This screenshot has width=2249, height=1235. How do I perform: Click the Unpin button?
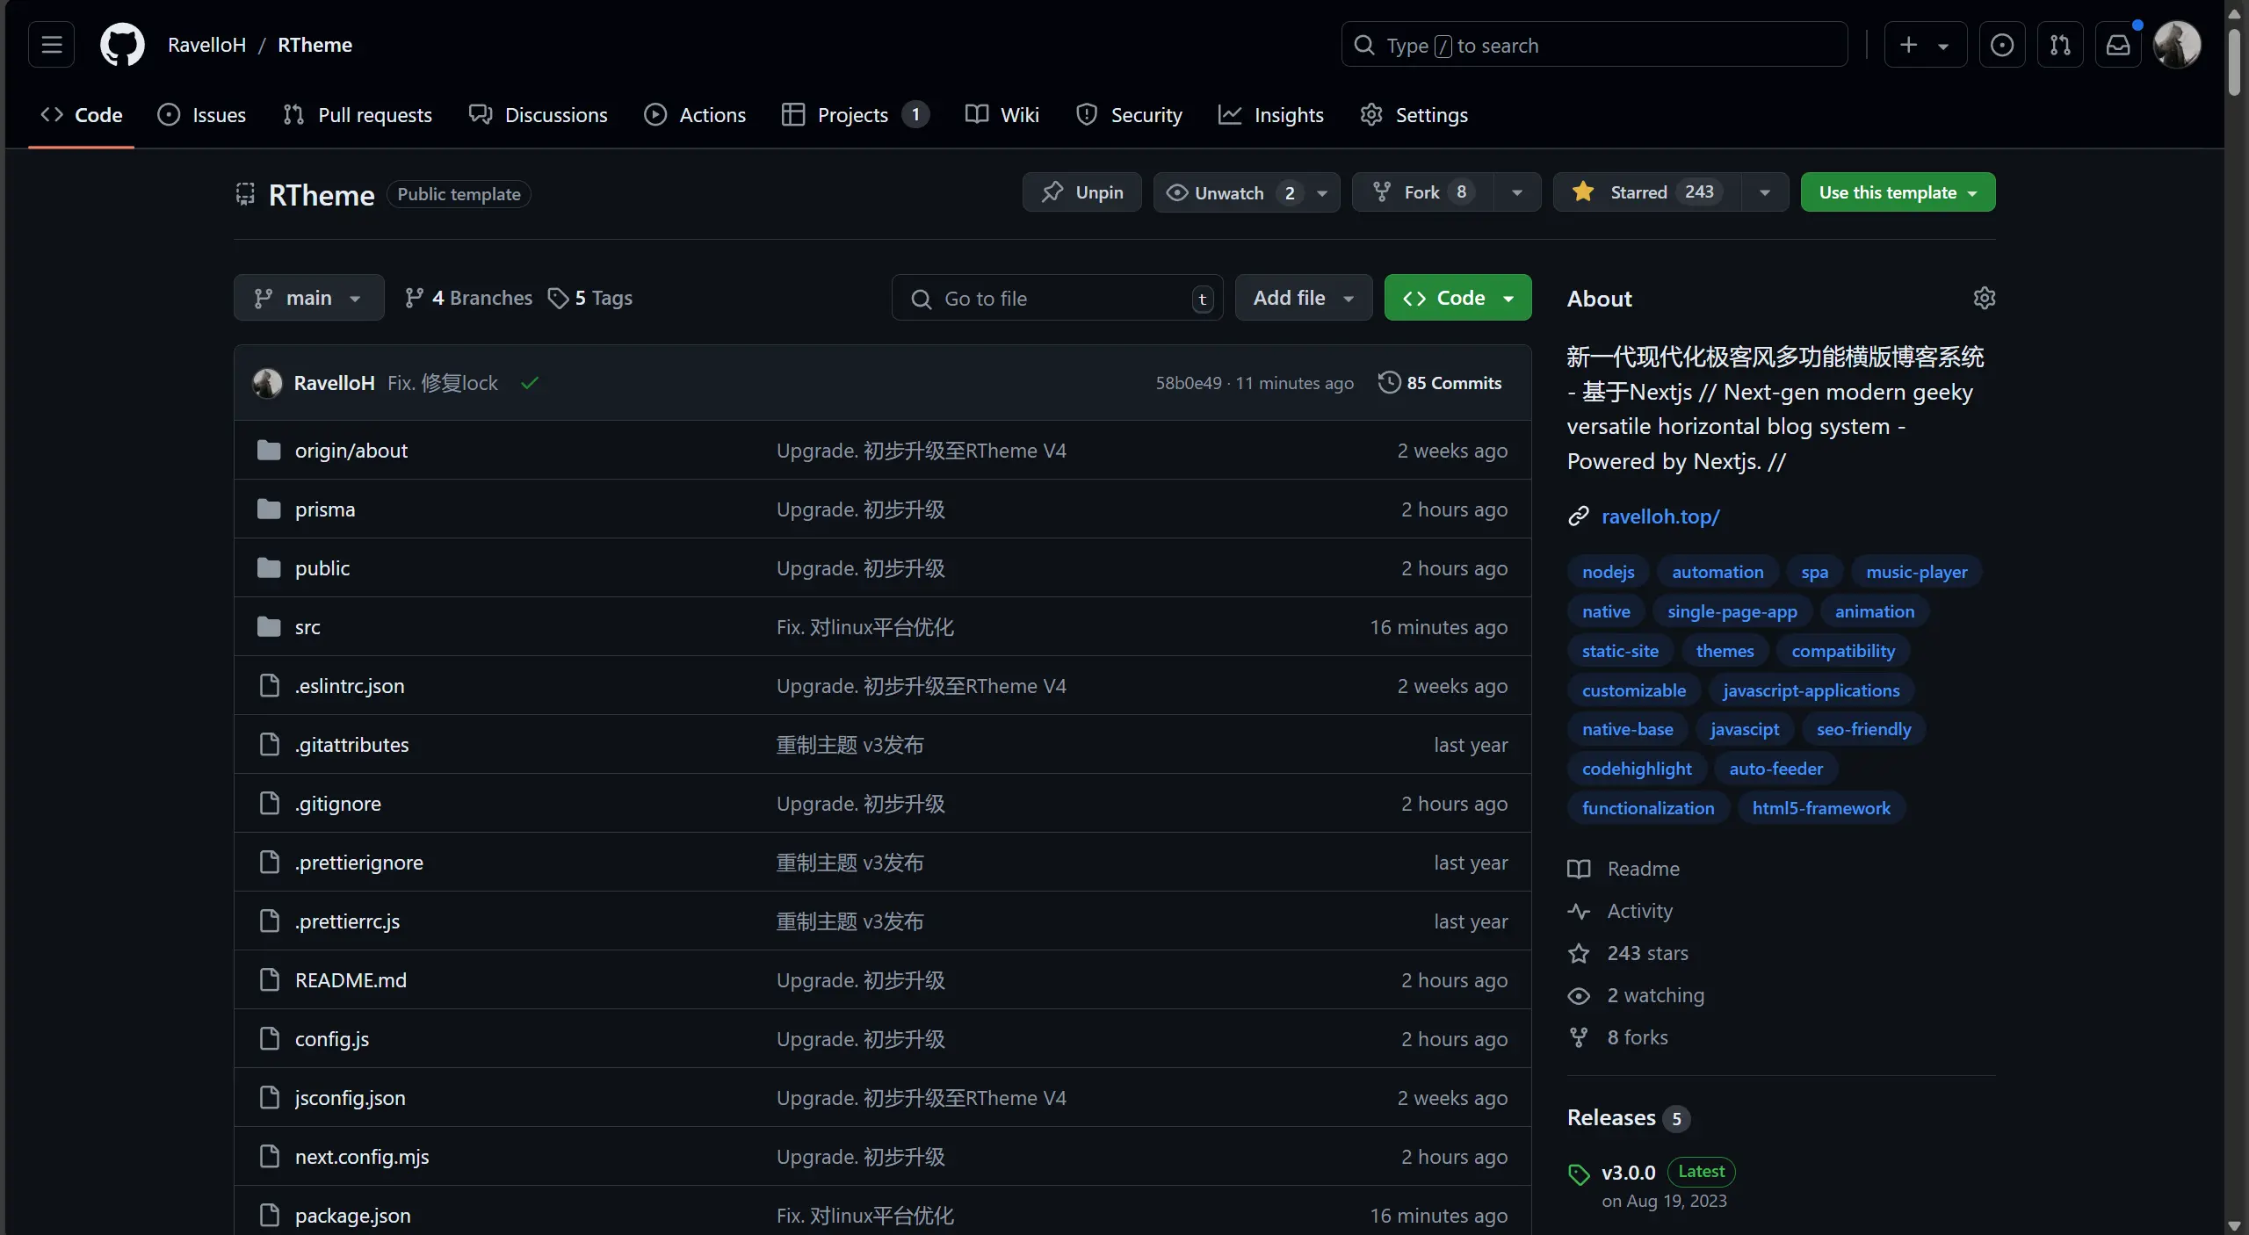click(1082, 192)
